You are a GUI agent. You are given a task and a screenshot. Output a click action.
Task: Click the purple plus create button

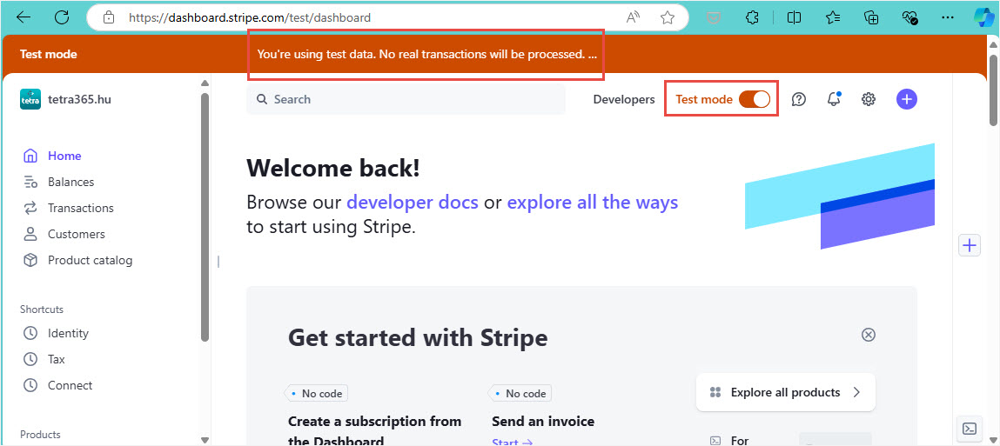click(907, 99)
